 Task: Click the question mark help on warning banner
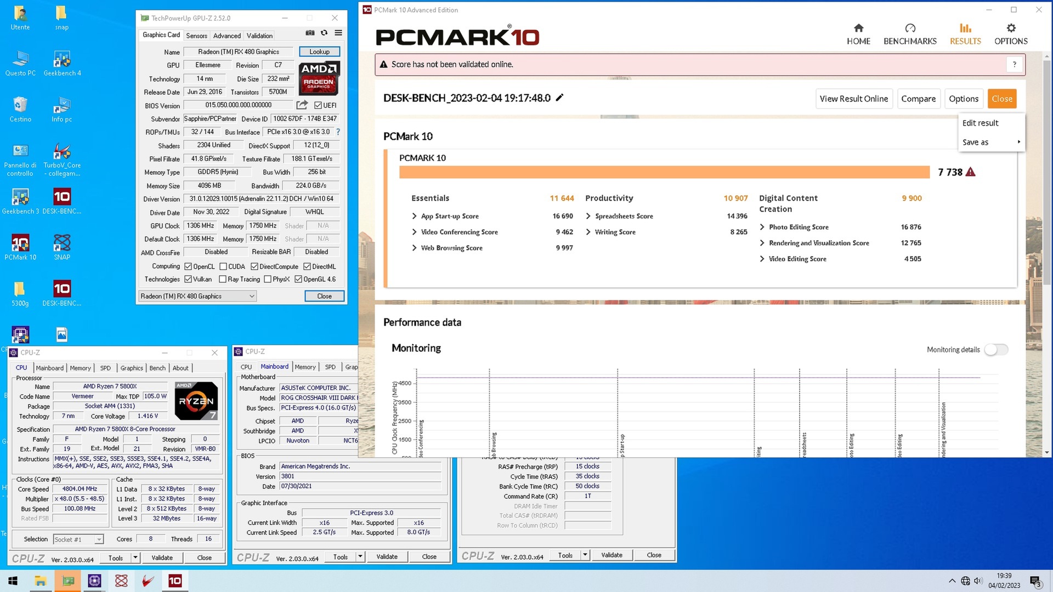point(1014,65)
